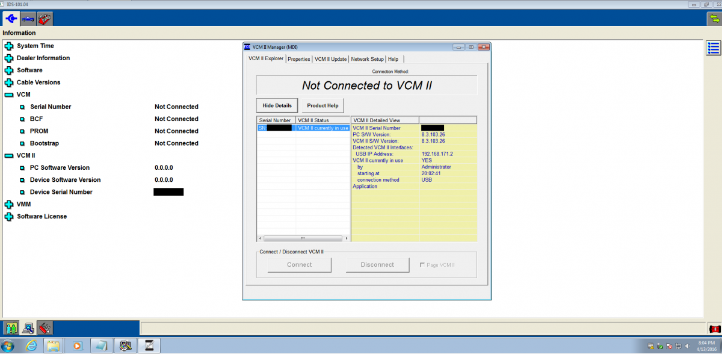Open the VCM II Update tab
Screen dimensions: 722x354
[330, 59]
